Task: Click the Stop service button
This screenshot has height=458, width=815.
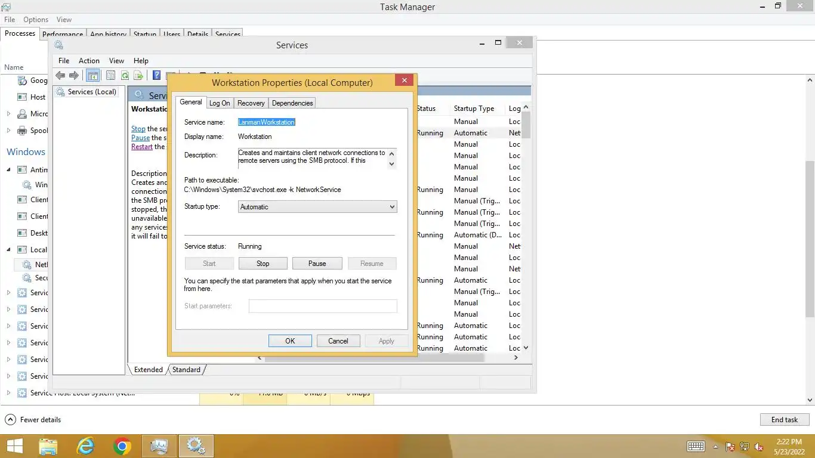Action: point(263,264)
